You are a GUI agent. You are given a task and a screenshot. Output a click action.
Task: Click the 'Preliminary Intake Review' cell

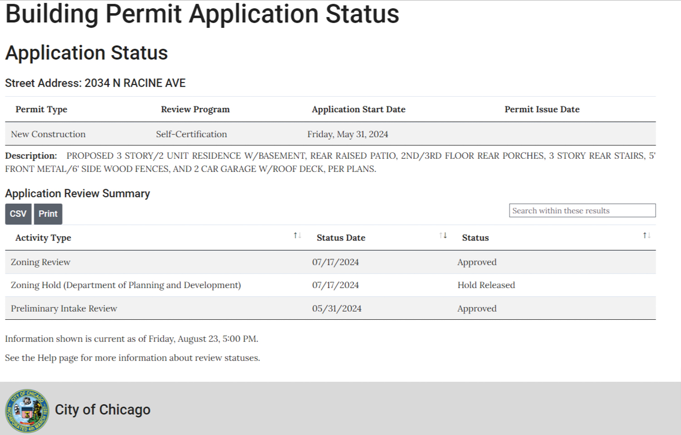[x=64, y=308]
